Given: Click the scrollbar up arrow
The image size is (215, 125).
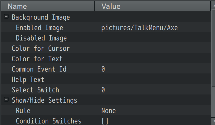Looking at the screenshot, I should pos(212,2).
